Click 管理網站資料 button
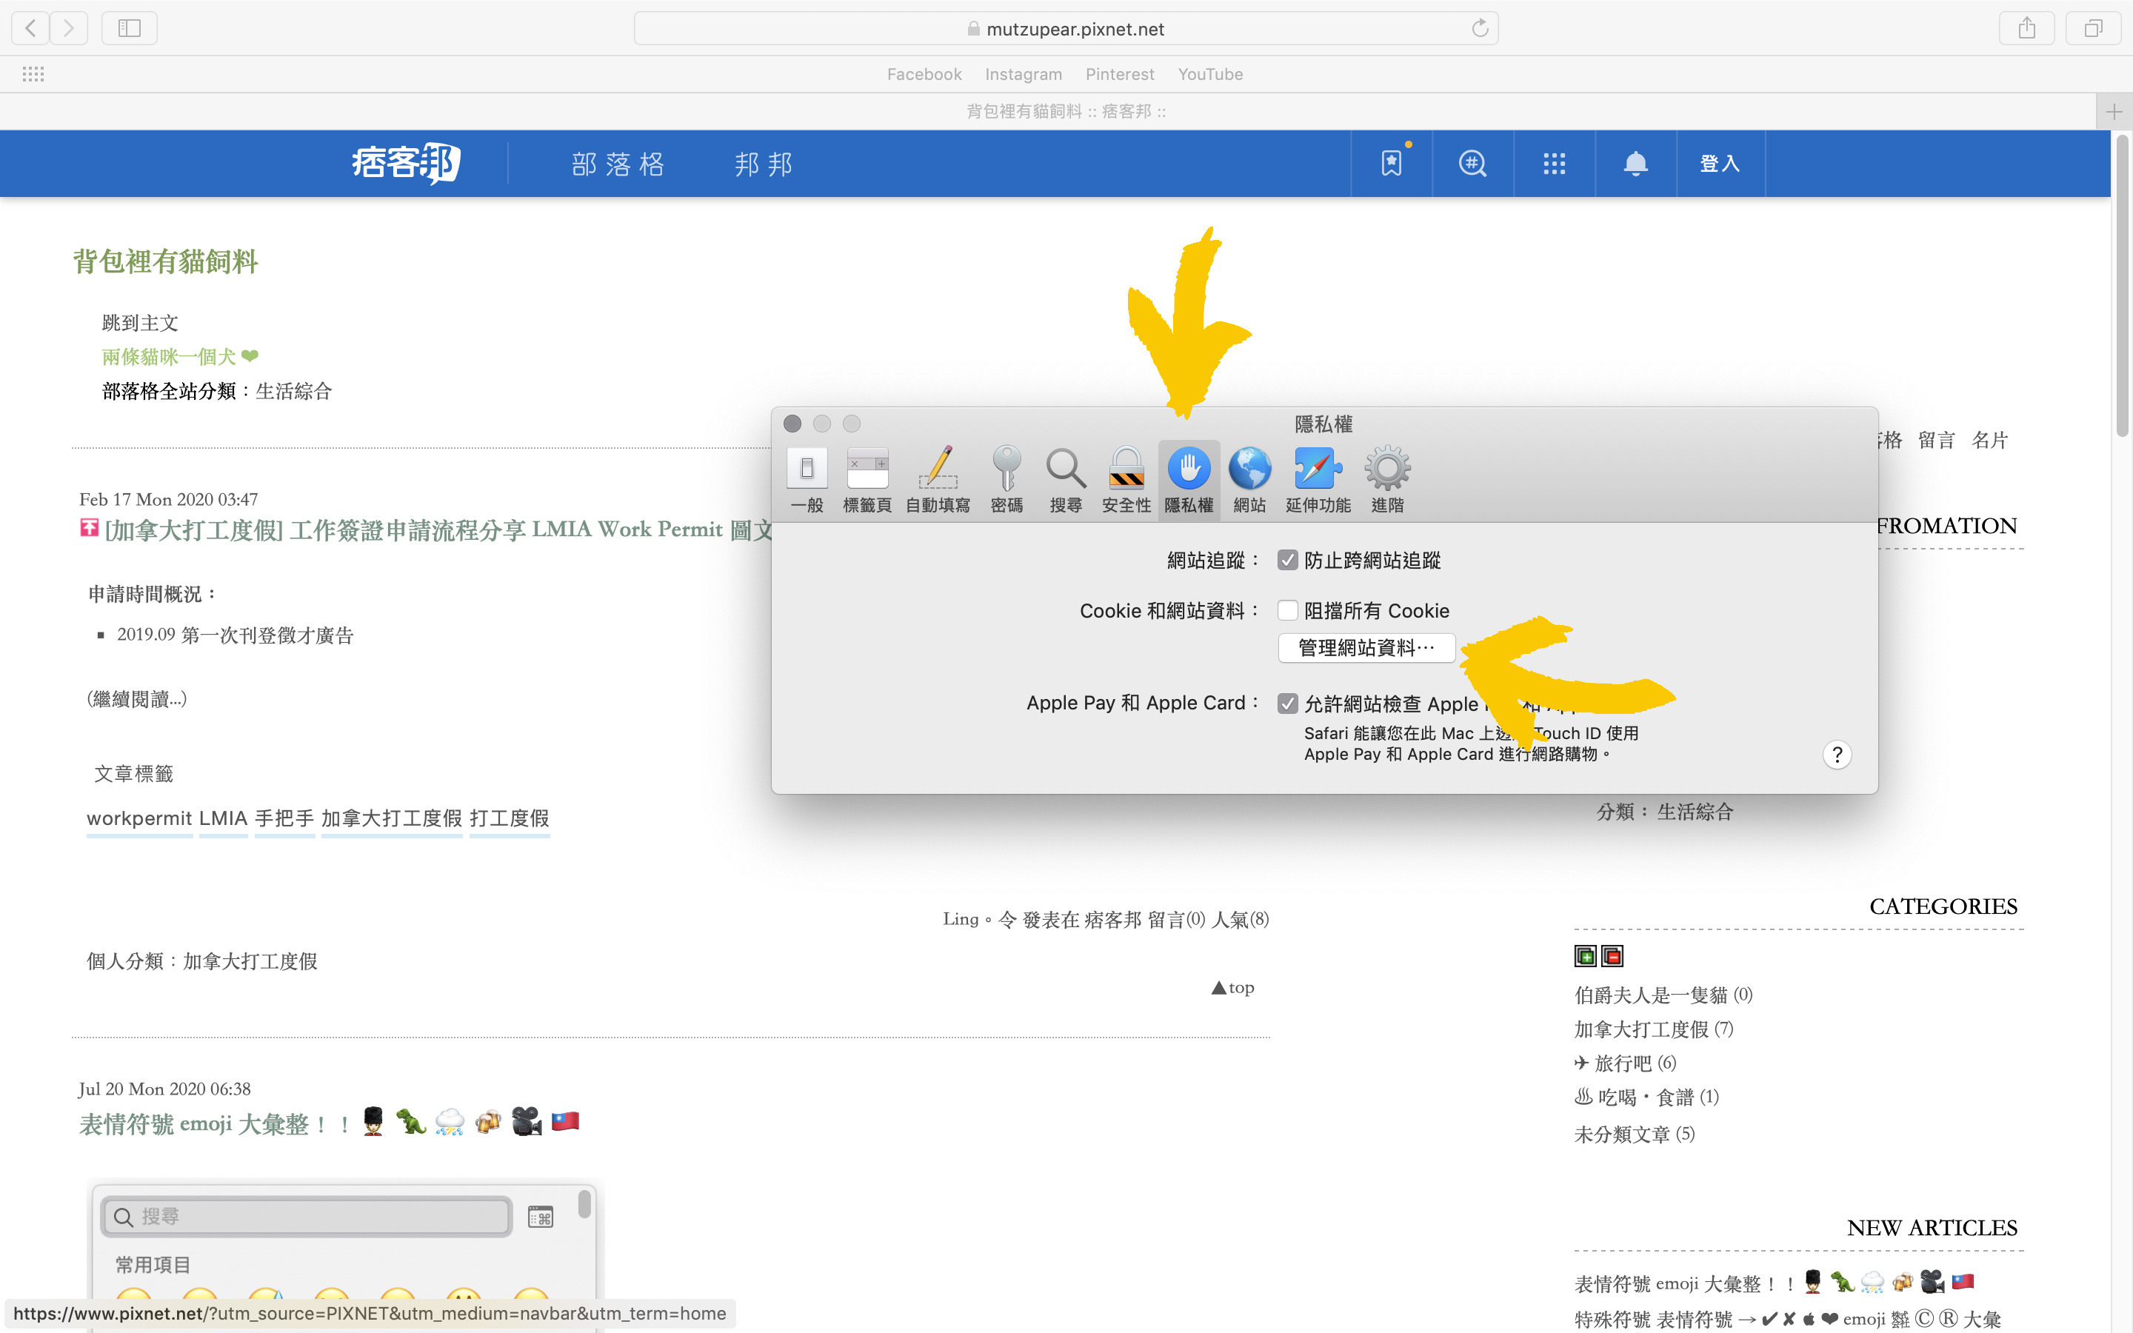Image resolution: width=2133 pixels, height=1333 pixels. tap(1366, 648)
